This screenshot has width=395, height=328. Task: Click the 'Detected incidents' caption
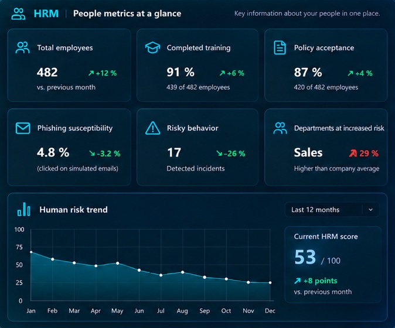[x=196, y=169]
